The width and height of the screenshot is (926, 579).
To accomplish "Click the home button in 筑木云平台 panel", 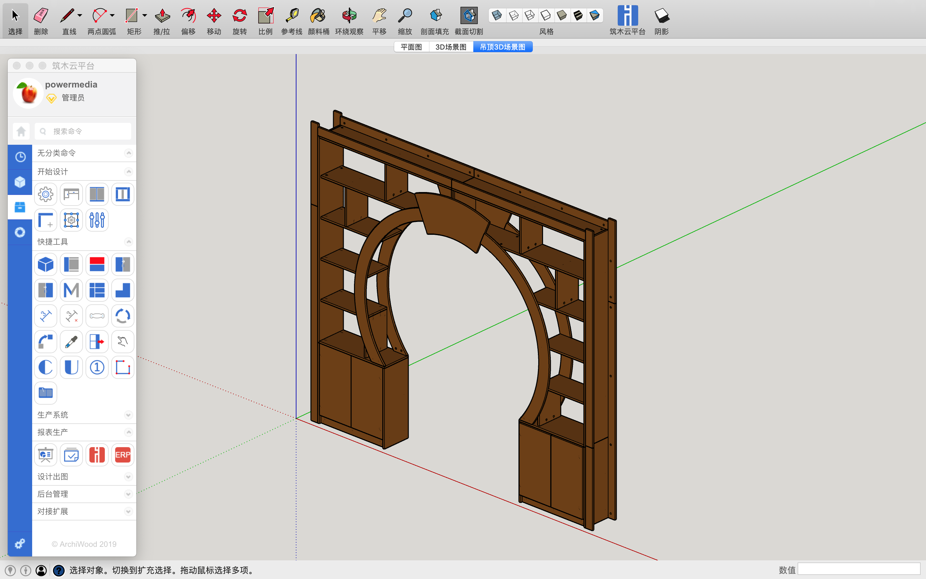I will click(21, 131).
